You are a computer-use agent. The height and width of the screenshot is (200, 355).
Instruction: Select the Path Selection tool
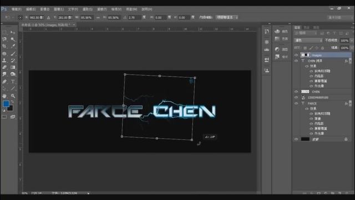[4, 89]
